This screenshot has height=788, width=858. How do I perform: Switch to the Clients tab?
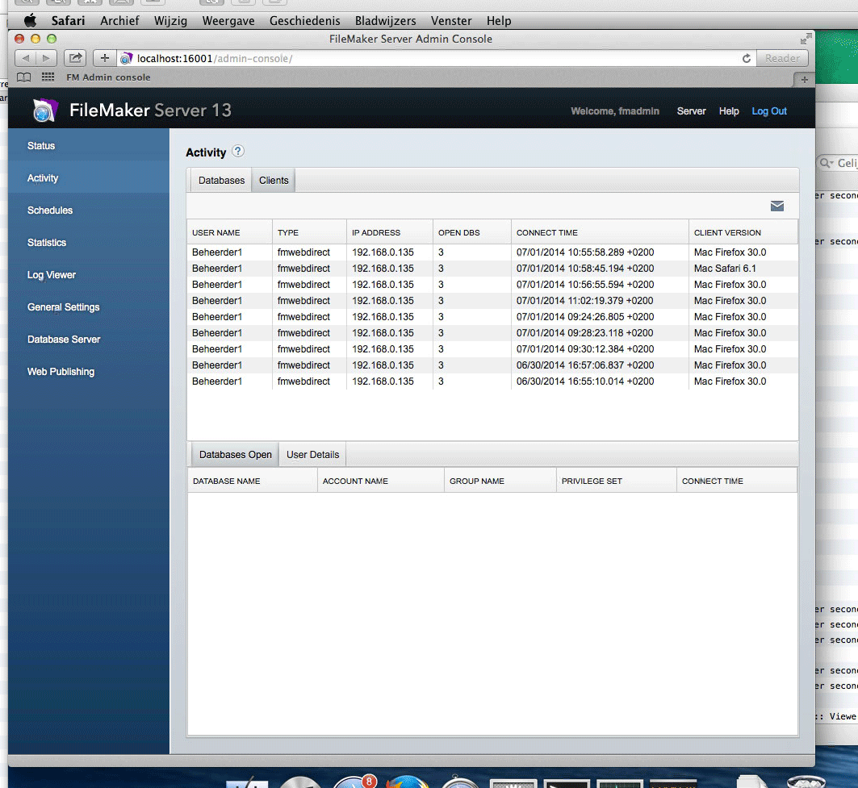[274, 181]
